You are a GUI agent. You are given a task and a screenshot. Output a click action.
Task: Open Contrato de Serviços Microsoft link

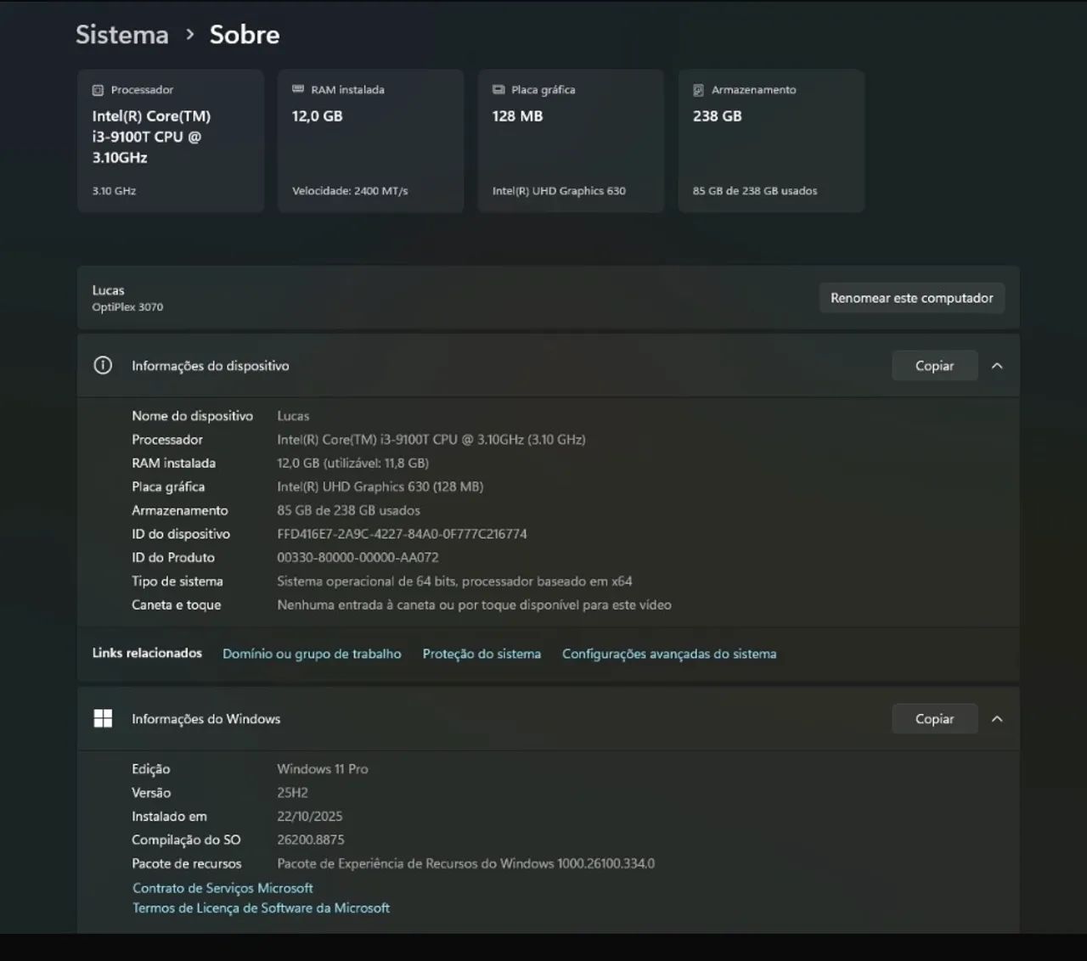tap(222, 888)
